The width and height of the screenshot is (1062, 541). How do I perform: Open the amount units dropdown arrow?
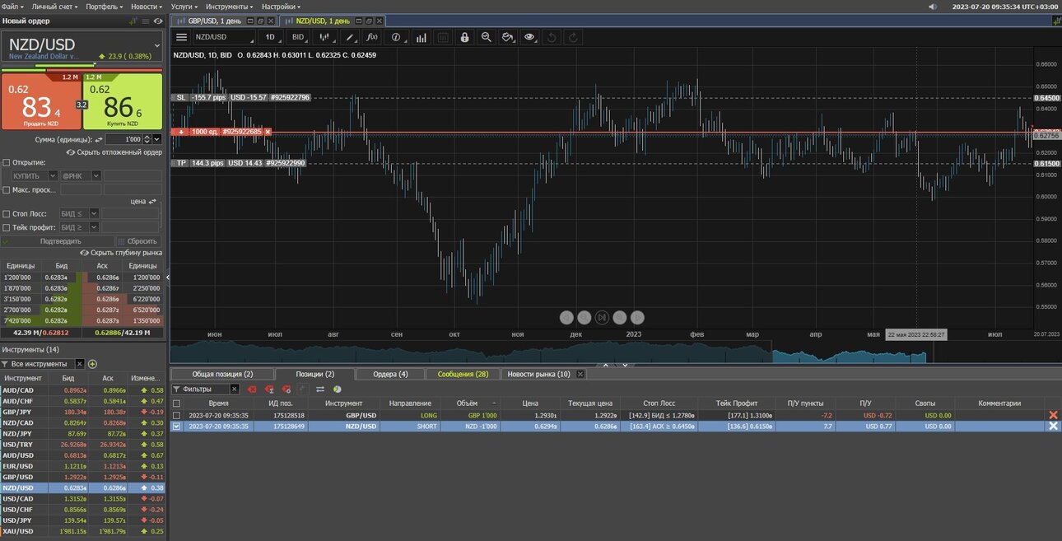pos(157,139)
